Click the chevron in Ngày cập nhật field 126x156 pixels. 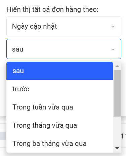click(x=113, y=27)
